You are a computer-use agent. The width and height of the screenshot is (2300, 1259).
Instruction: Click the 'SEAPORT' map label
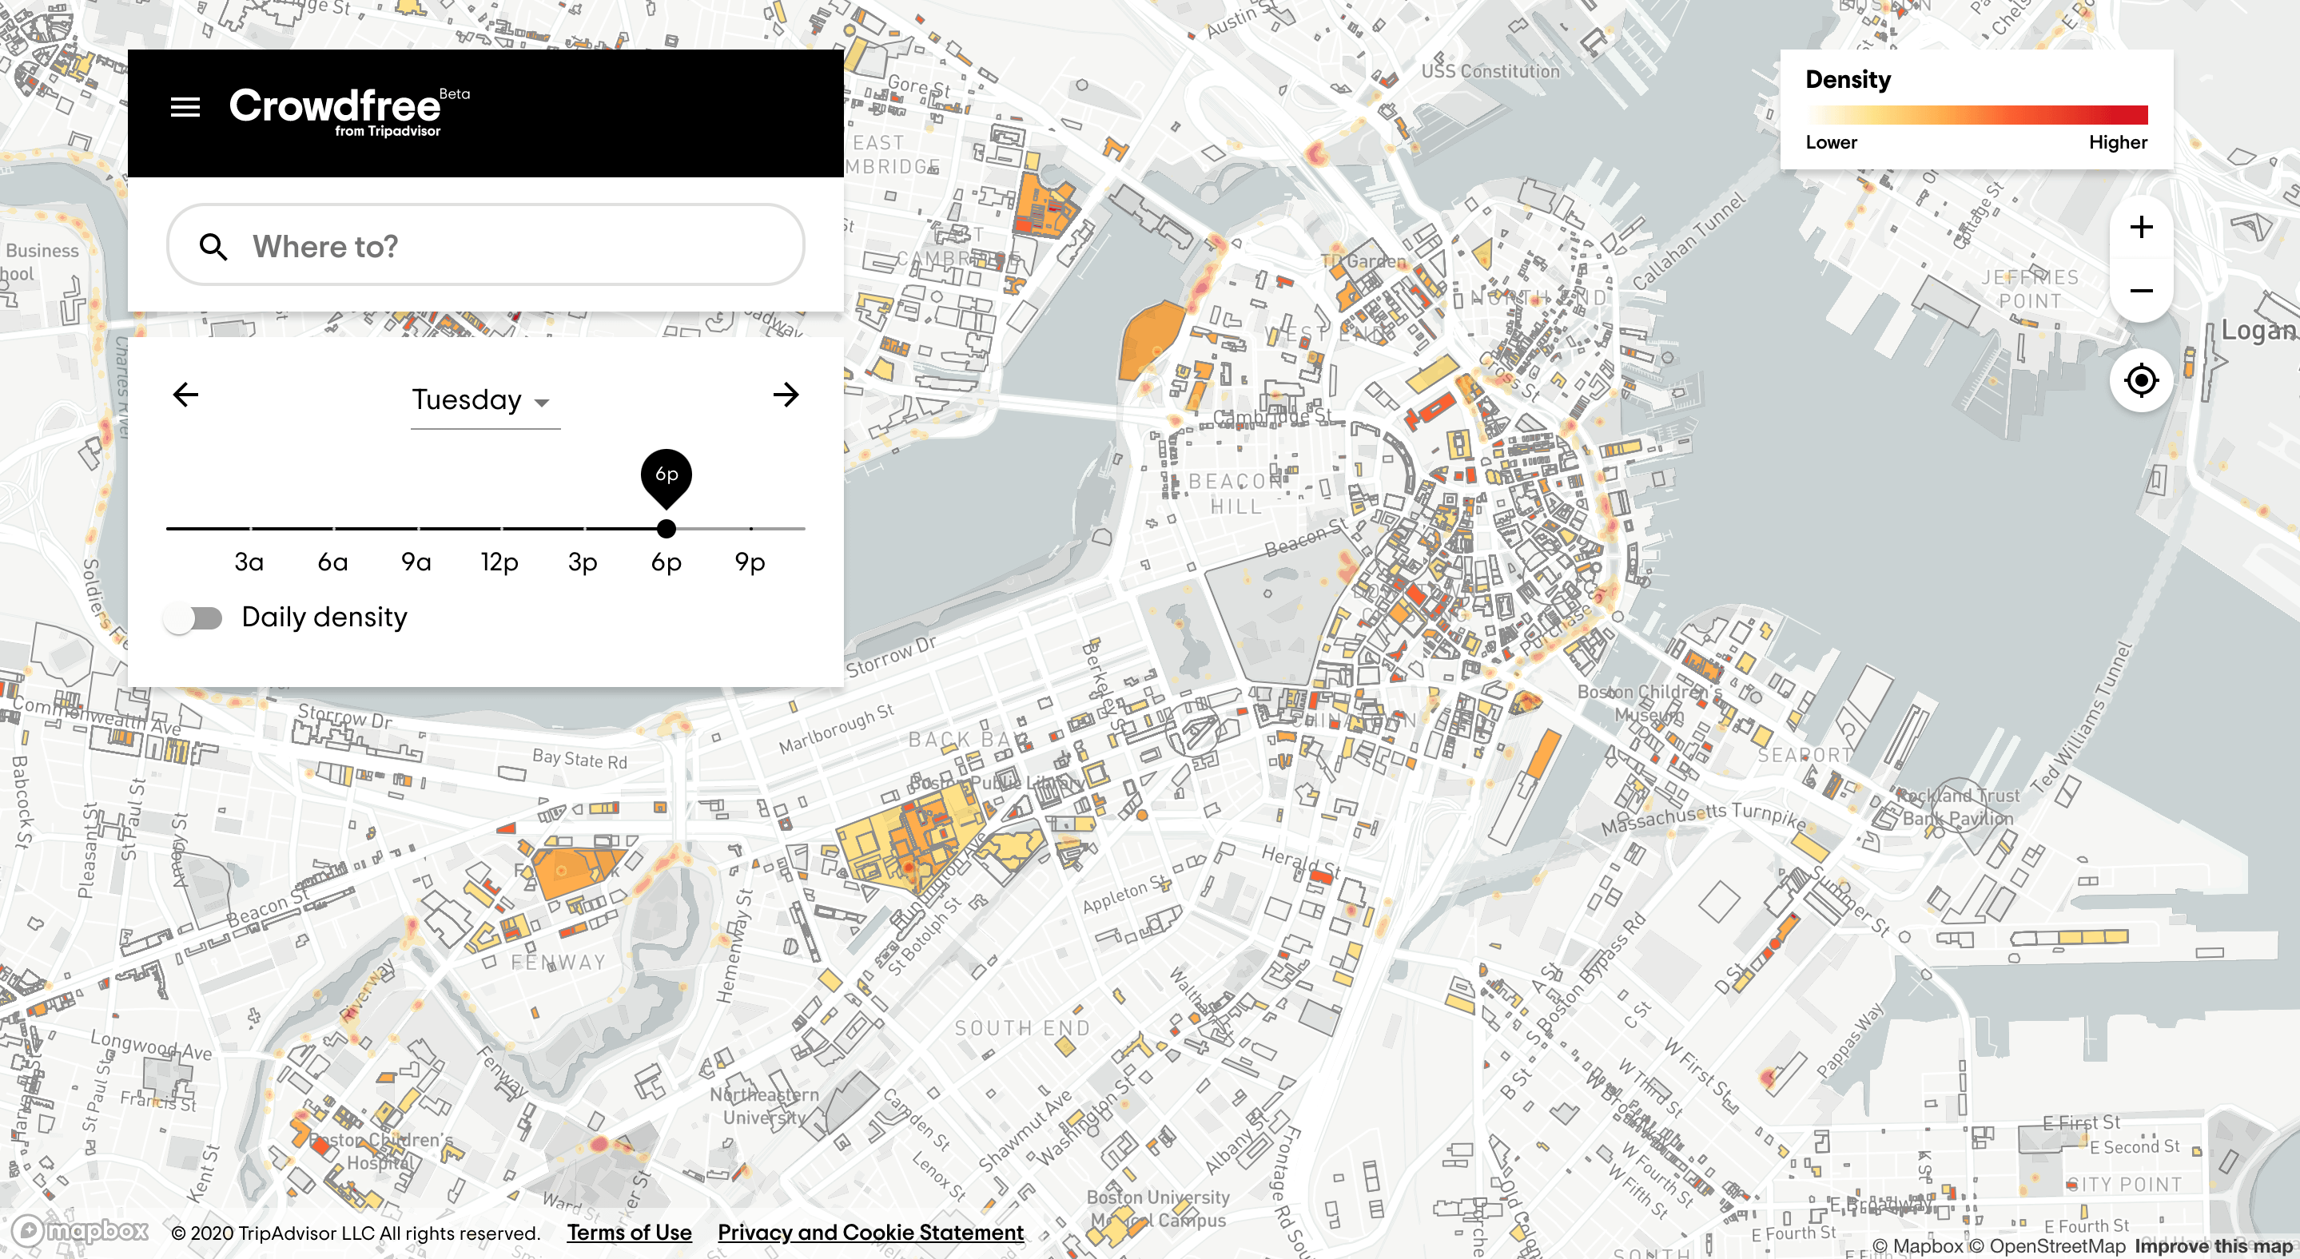coord(1805,755)
